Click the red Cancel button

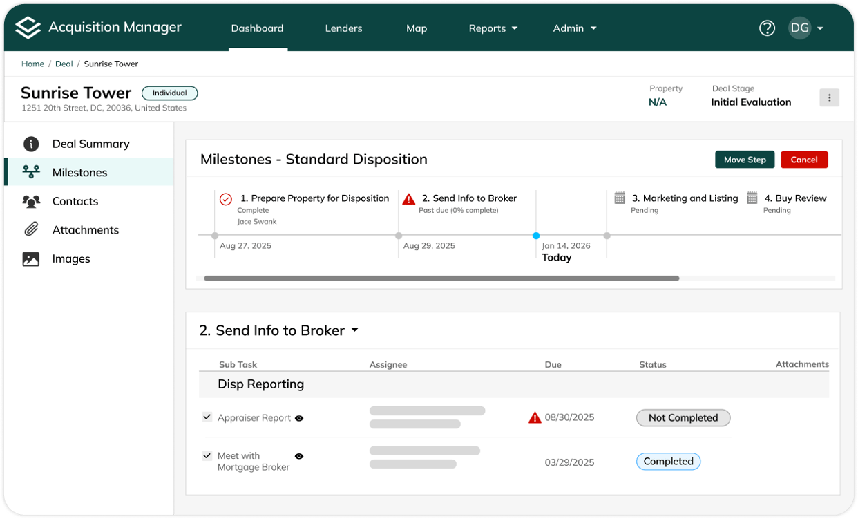tap(804, 160)
